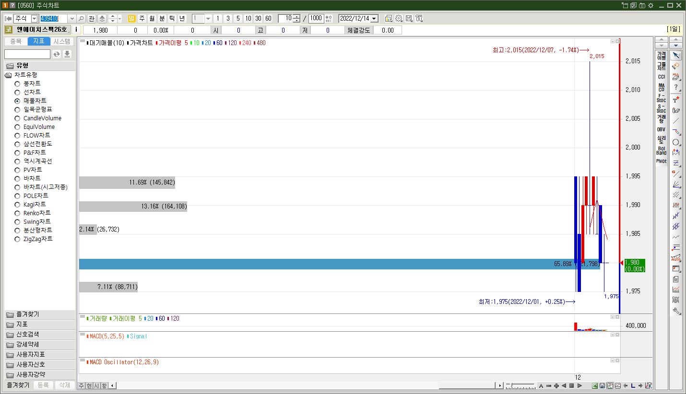The width and height of the screenshot is (686, 394).
Task: Click the reverse play triangle at bottom
Action: point(564,386)
